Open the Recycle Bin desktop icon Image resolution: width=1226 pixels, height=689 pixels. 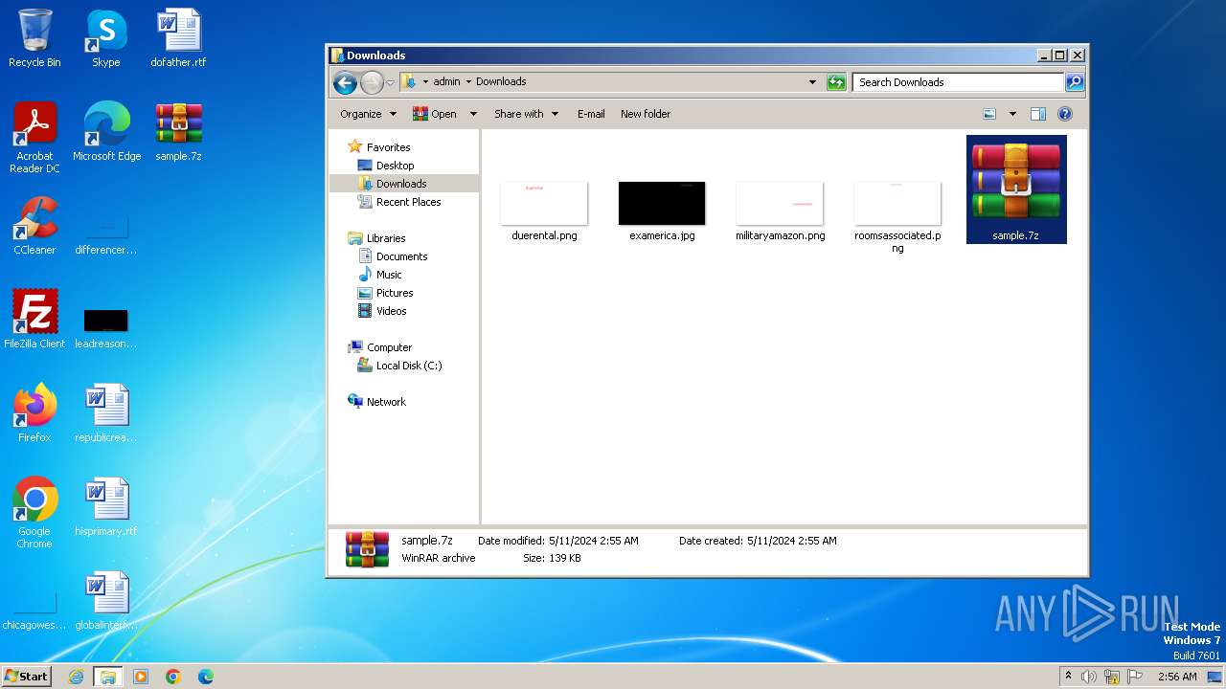click(34, 38)
